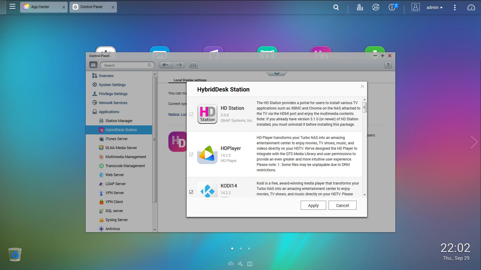The width and height of the screenshot is (481, 270).
Task: Click the book icon at desktop bottom
Action: tap(250, 264)
